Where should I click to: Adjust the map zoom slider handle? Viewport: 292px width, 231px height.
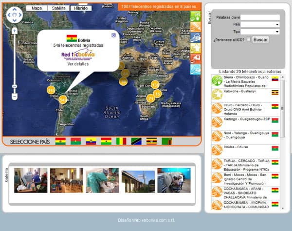[x=15, y=86]
